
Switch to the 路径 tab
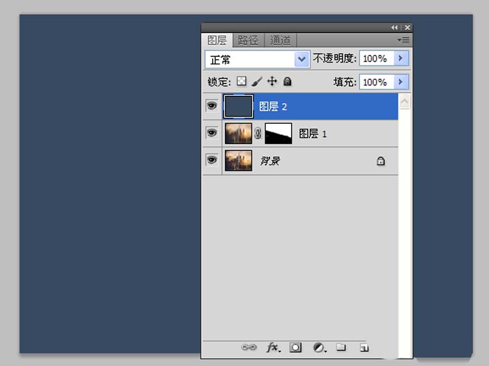coord(248,40)
